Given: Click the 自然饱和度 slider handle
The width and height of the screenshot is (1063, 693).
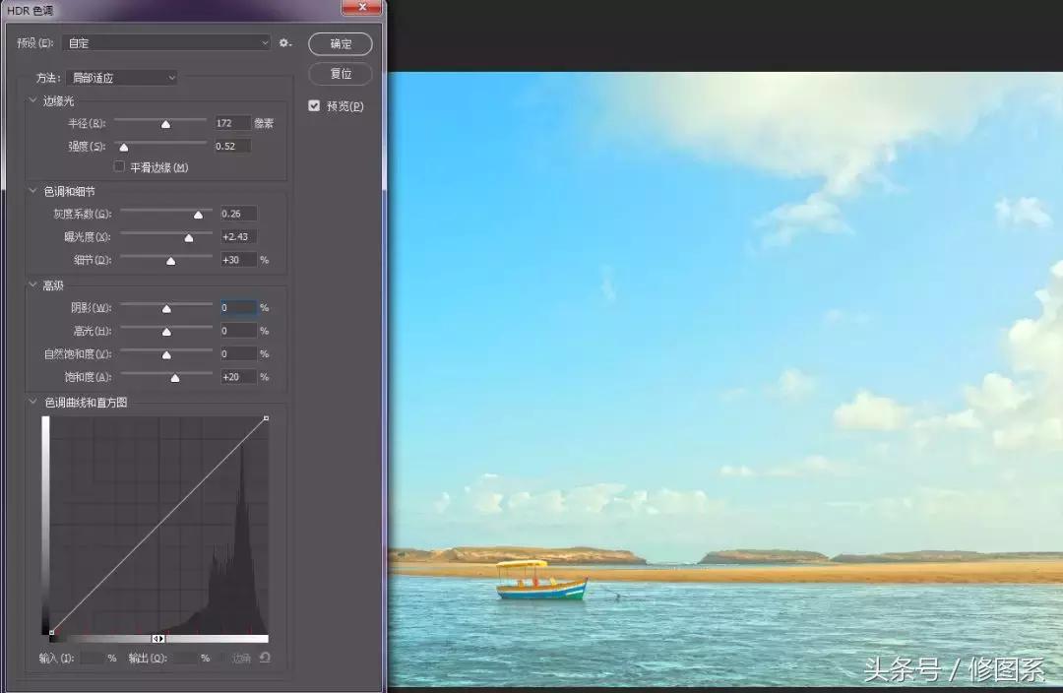Looking at the screenshot, I should pyautogui.click(x=166, y=355).
